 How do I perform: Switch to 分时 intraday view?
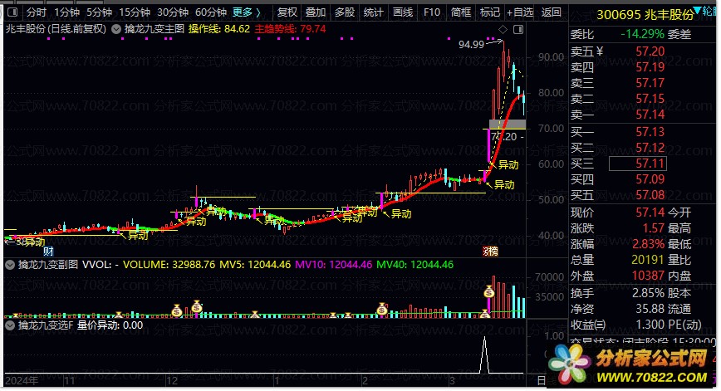37,12
